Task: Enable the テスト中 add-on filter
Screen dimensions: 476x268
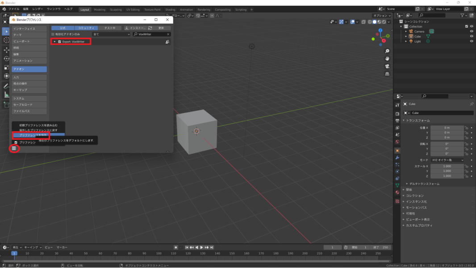Action: coord(110,28)
